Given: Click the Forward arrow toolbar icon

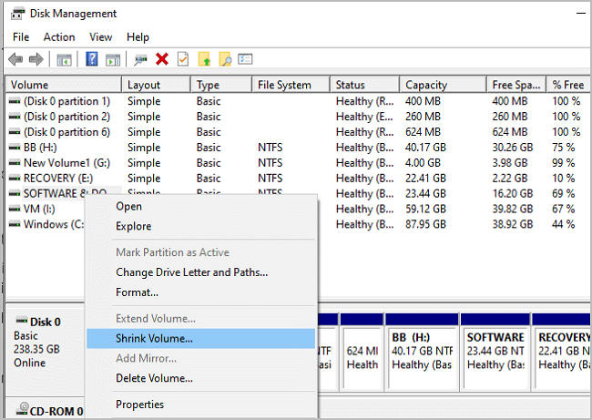Looking at the screenshot, I should (36, 59).
